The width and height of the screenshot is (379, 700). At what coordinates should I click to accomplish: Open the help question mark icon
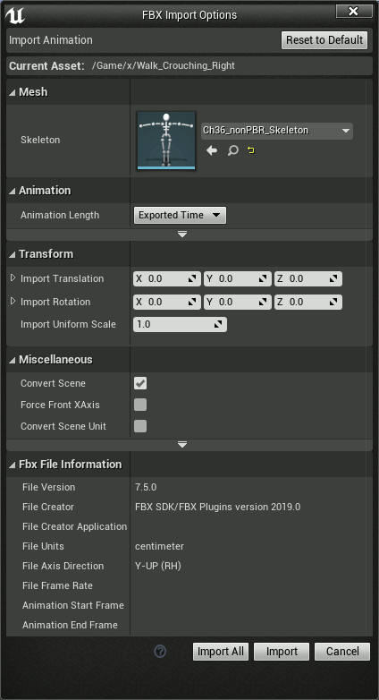(160, 652)
